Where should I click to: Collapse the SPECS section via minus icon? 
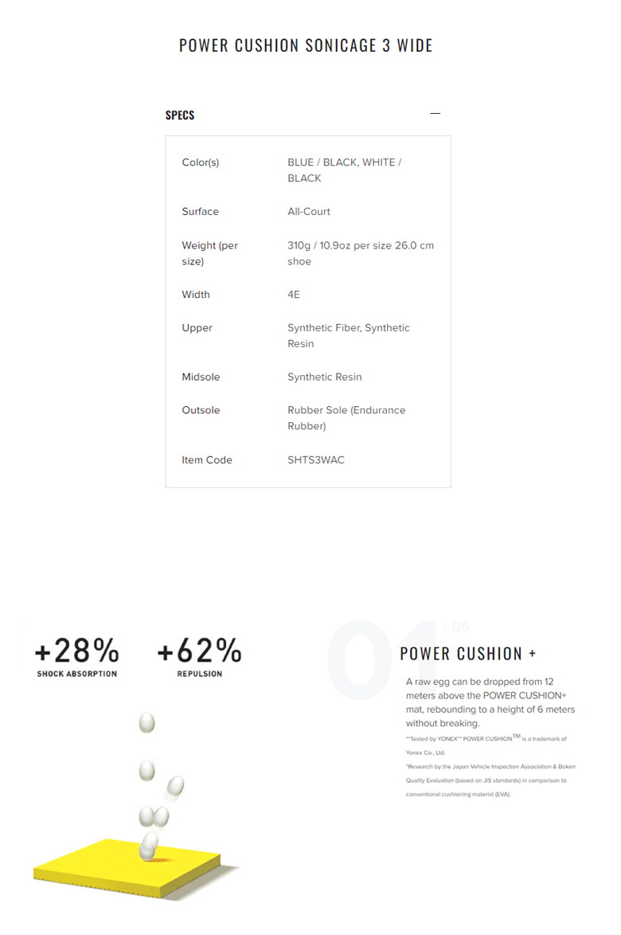point(435,113)
